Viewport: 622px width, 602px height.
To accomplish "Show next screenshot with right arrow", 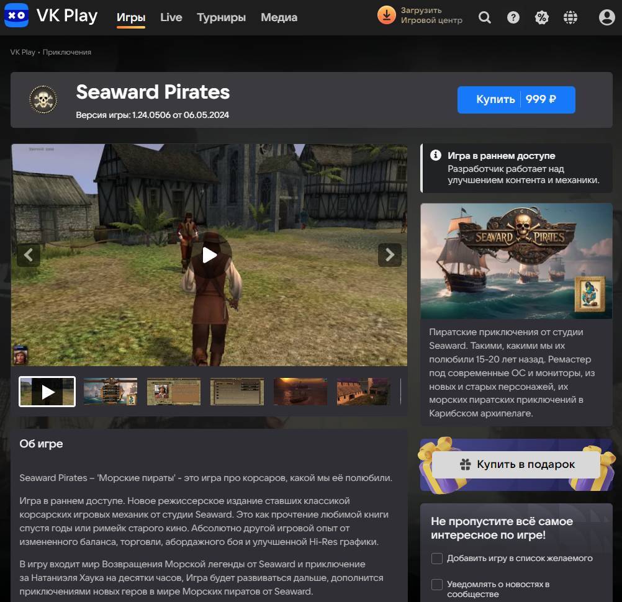I will 390,254.
